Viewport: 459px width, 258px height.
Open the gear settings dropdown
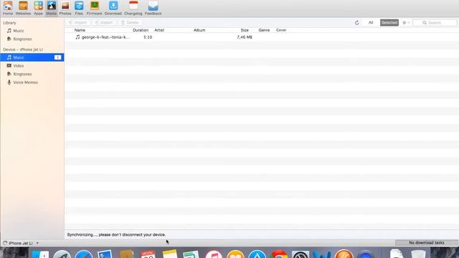click(x=406, y=22)
